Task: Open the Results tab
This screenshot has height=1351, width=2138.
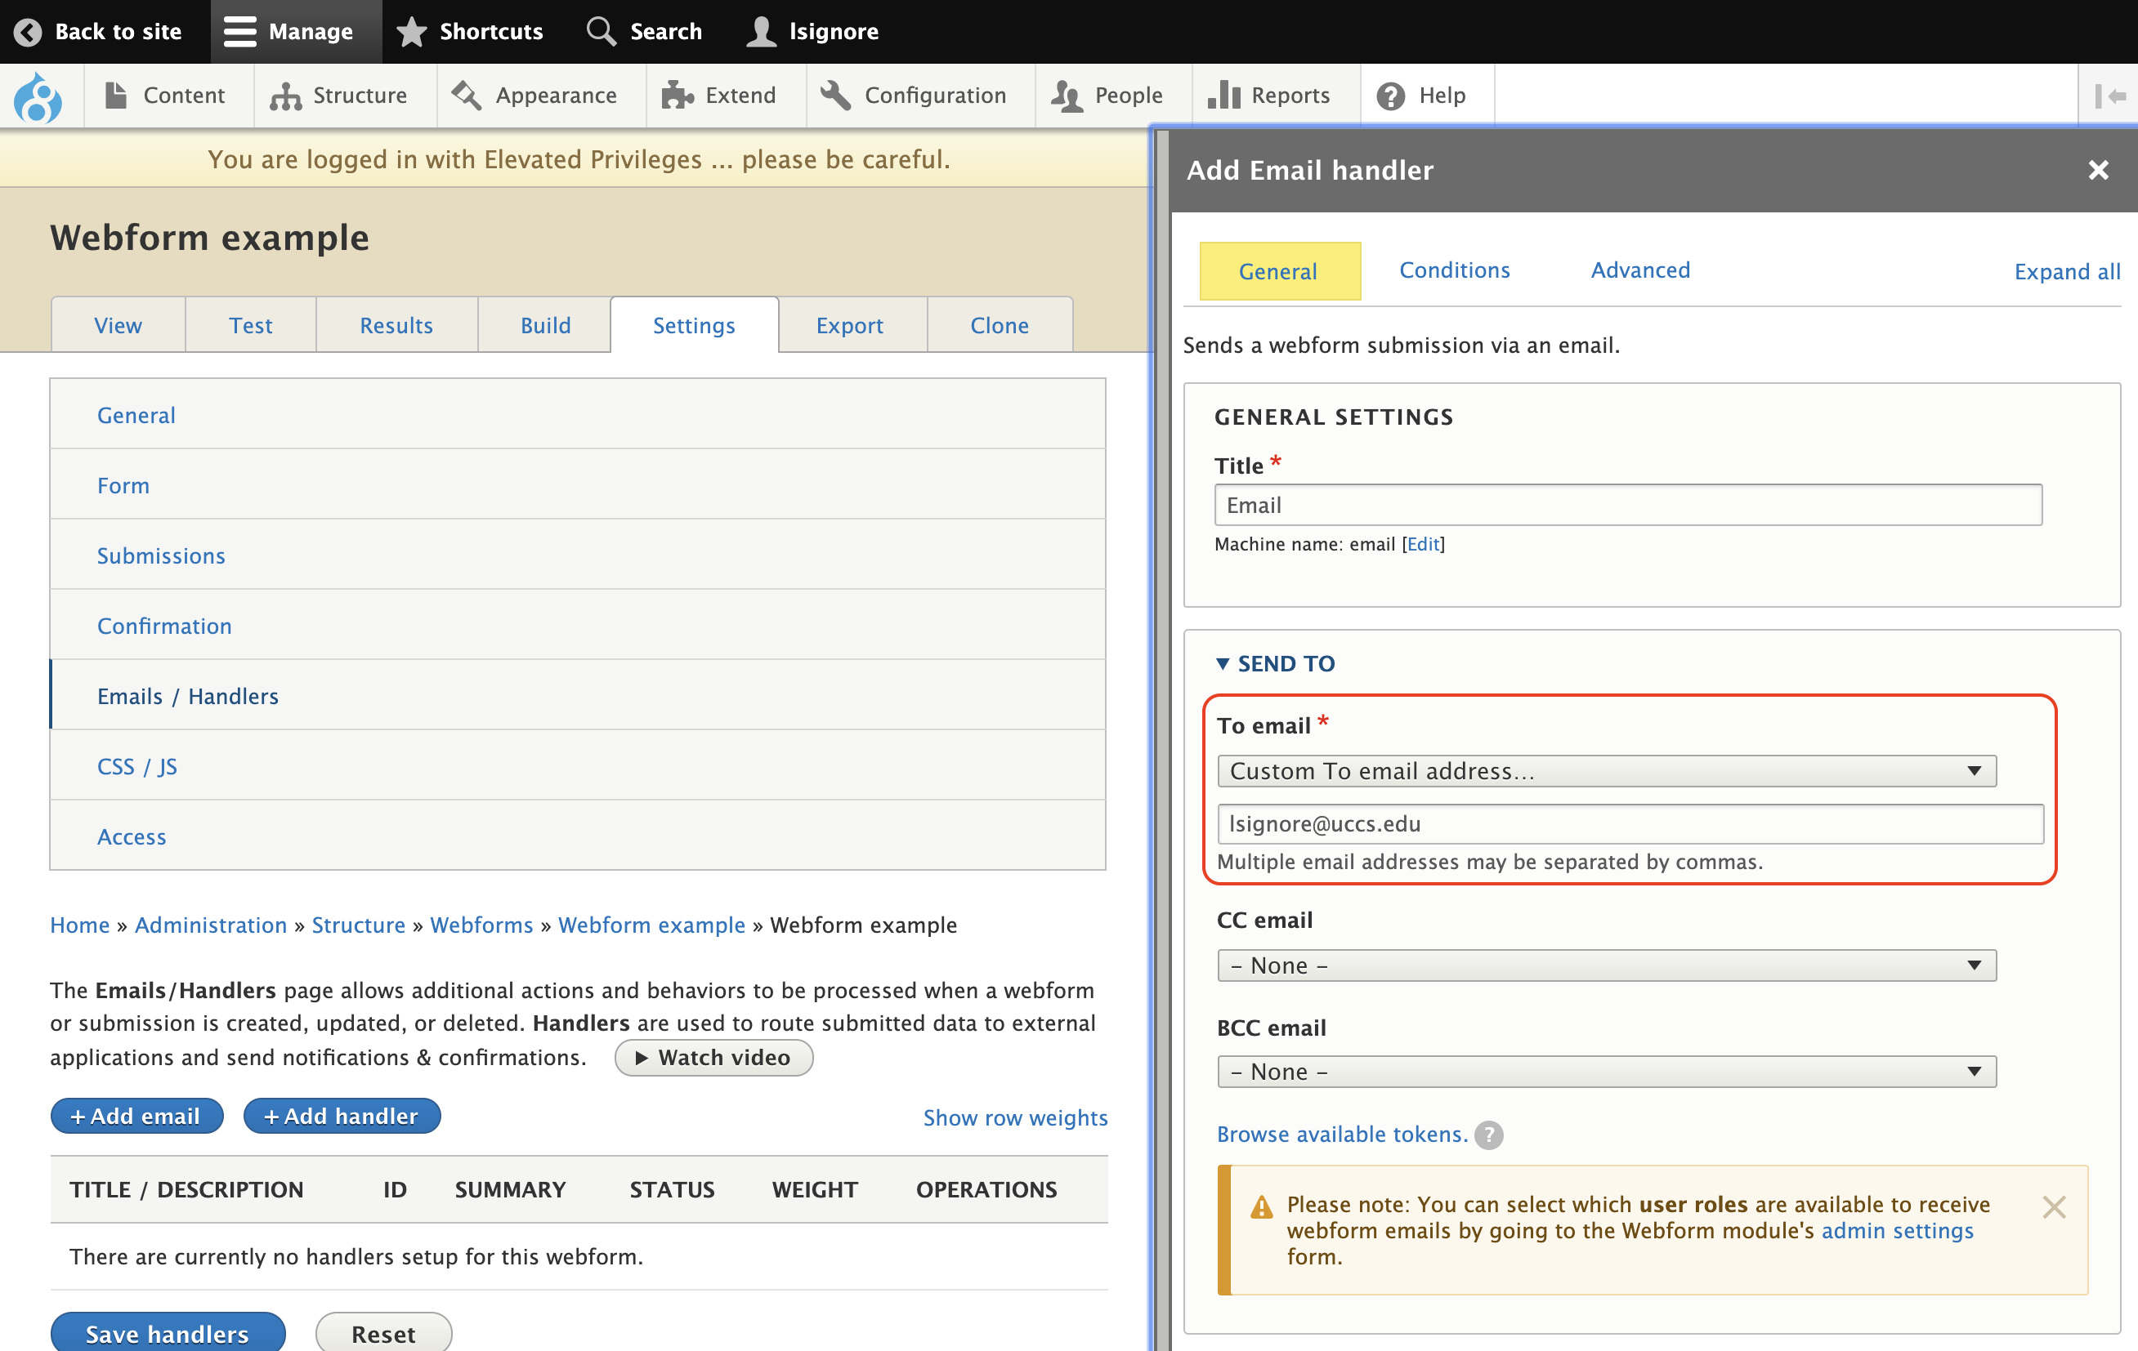Action: (396, 325)
